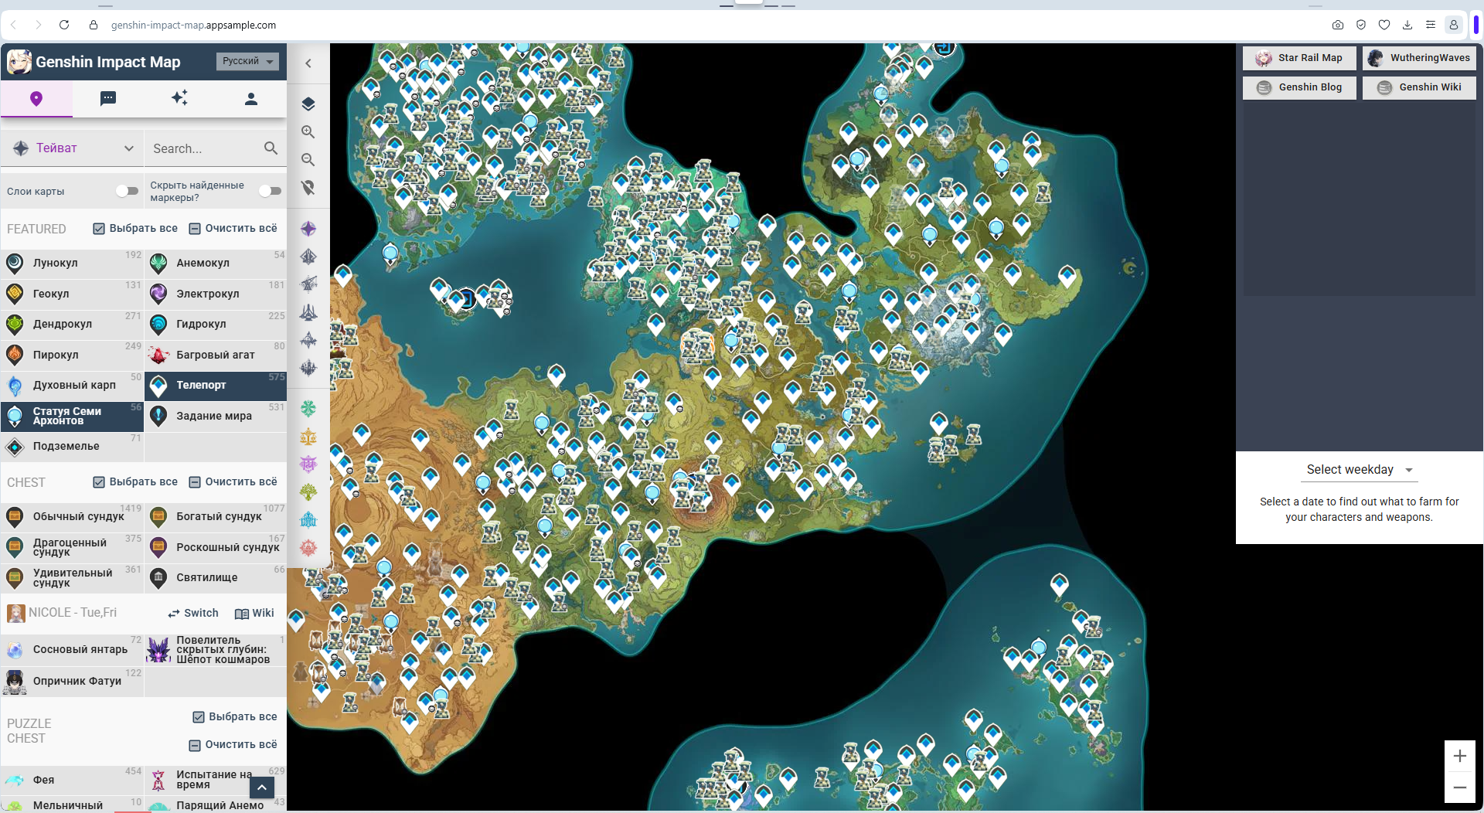Select the green clover region icon
The height and width of the screenshot is (813, 1484).
(308, 408)
